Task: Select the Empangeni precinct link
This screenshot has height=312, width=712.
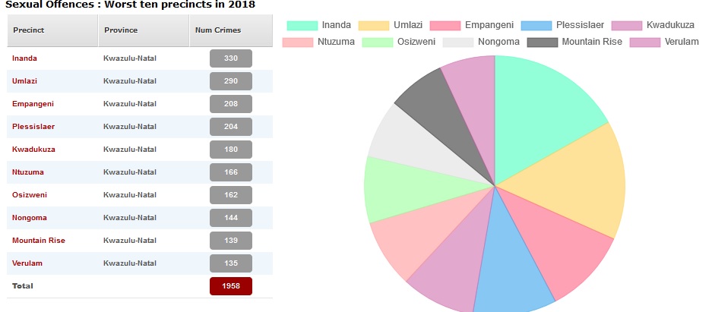Action: click(x=33, y=104)
